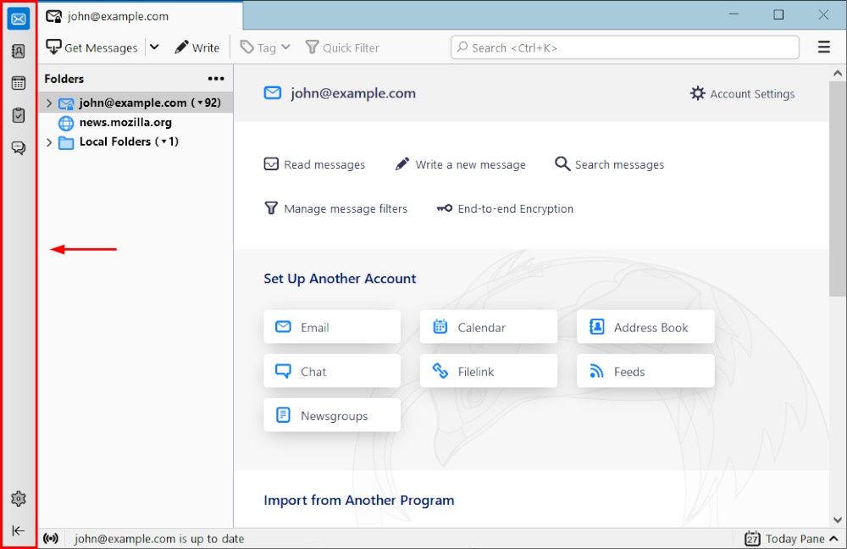This screenshot has height=549, width=847.
Task: Click the scrollbar down arrow
Action: pos(838,520)
